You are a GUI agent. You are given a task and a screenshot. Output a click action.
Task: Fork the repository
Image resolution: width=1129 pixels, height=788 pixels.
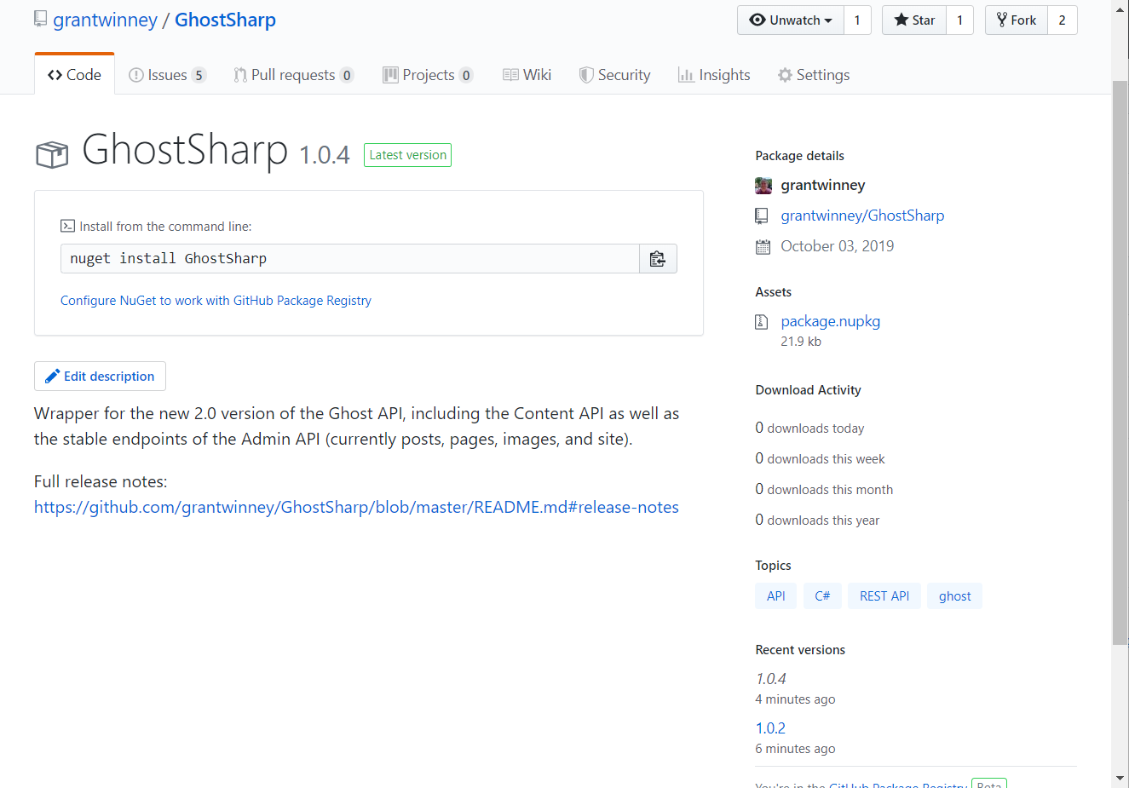pos(1017,20)
